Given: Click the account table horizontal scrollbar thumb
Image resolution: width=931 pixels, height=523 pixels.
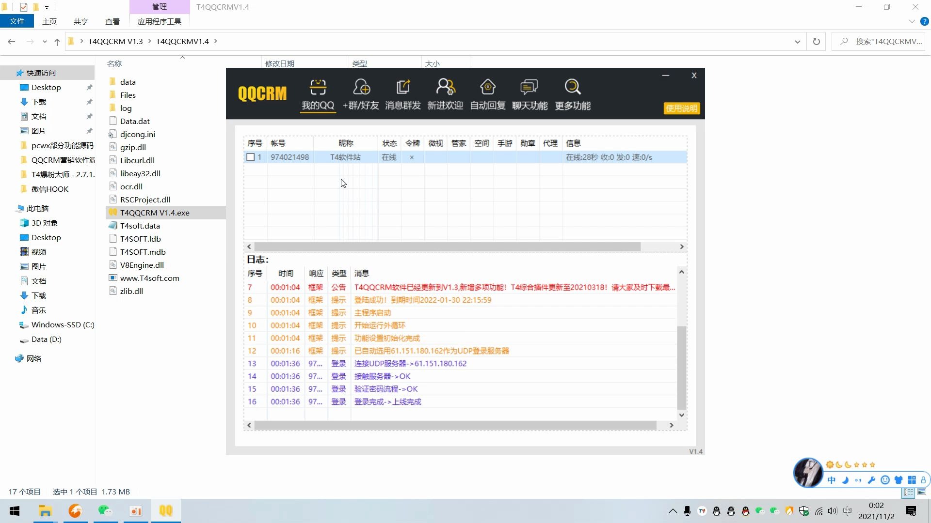Looking at the screenshot, I should 447,246.
